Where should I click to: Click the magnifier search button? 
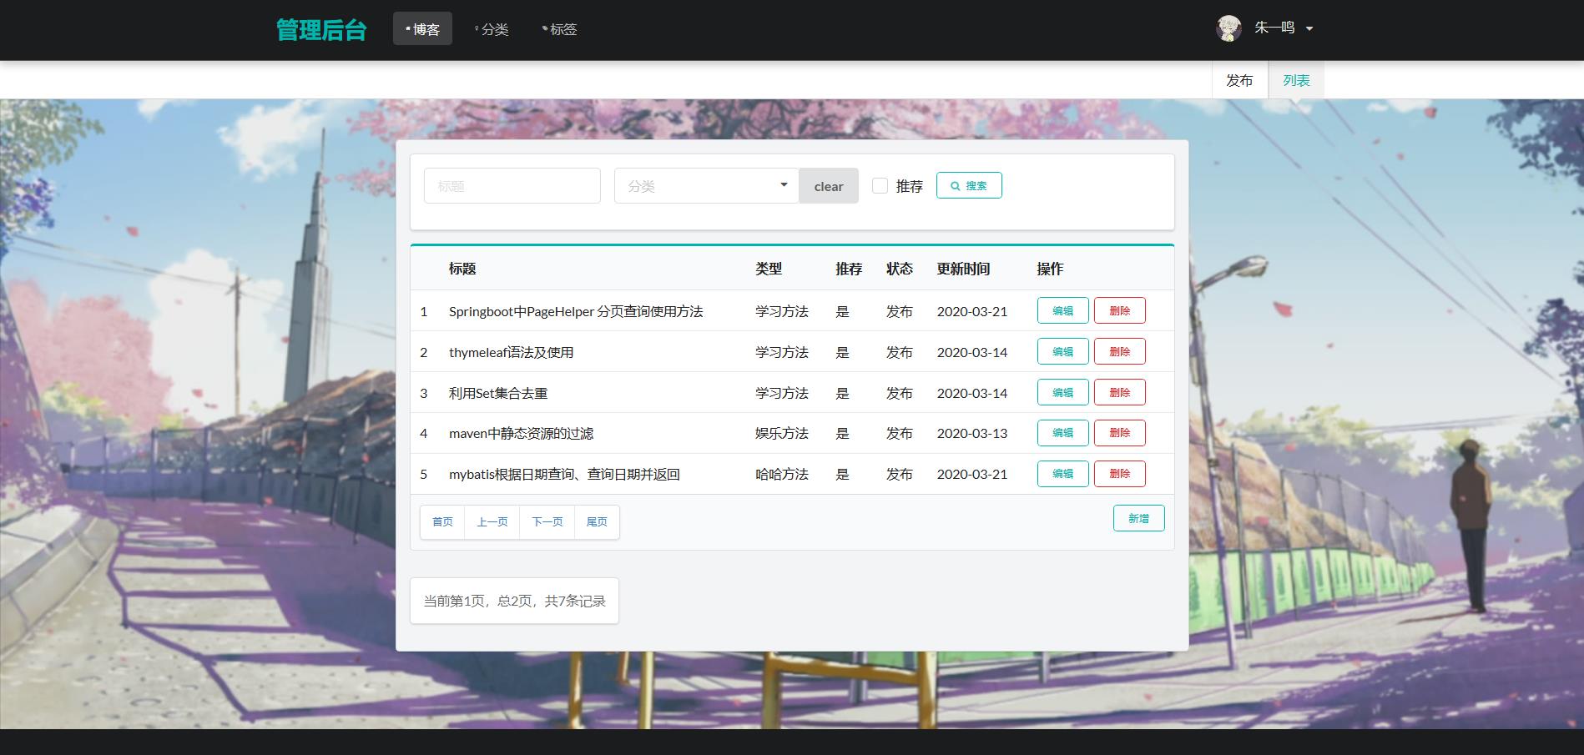click(x=969, y=185)
